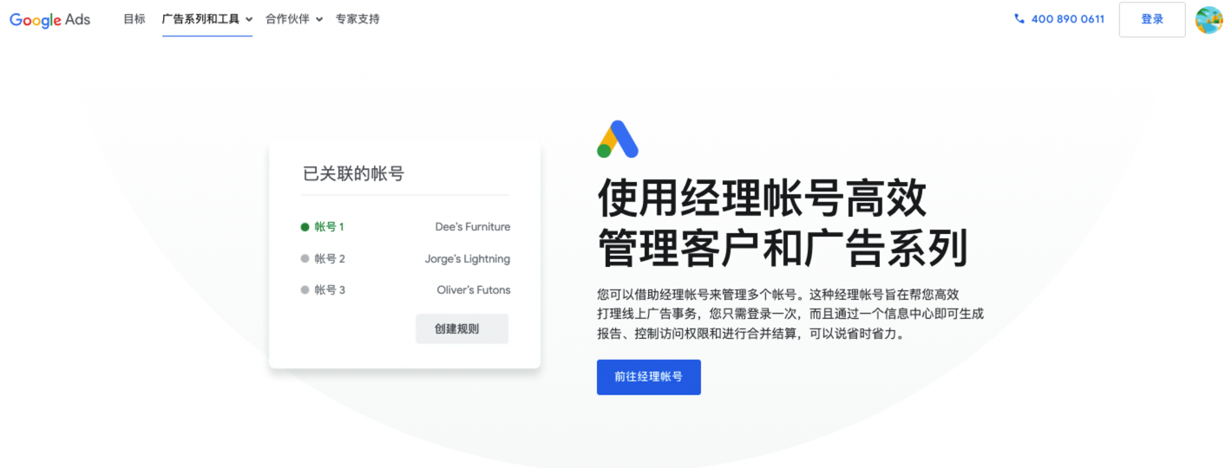Image resolution: width=1232 pixels, height=468 pixels.
Task: Click the 已关联的帐号 card heading
Action: [353, 173]
